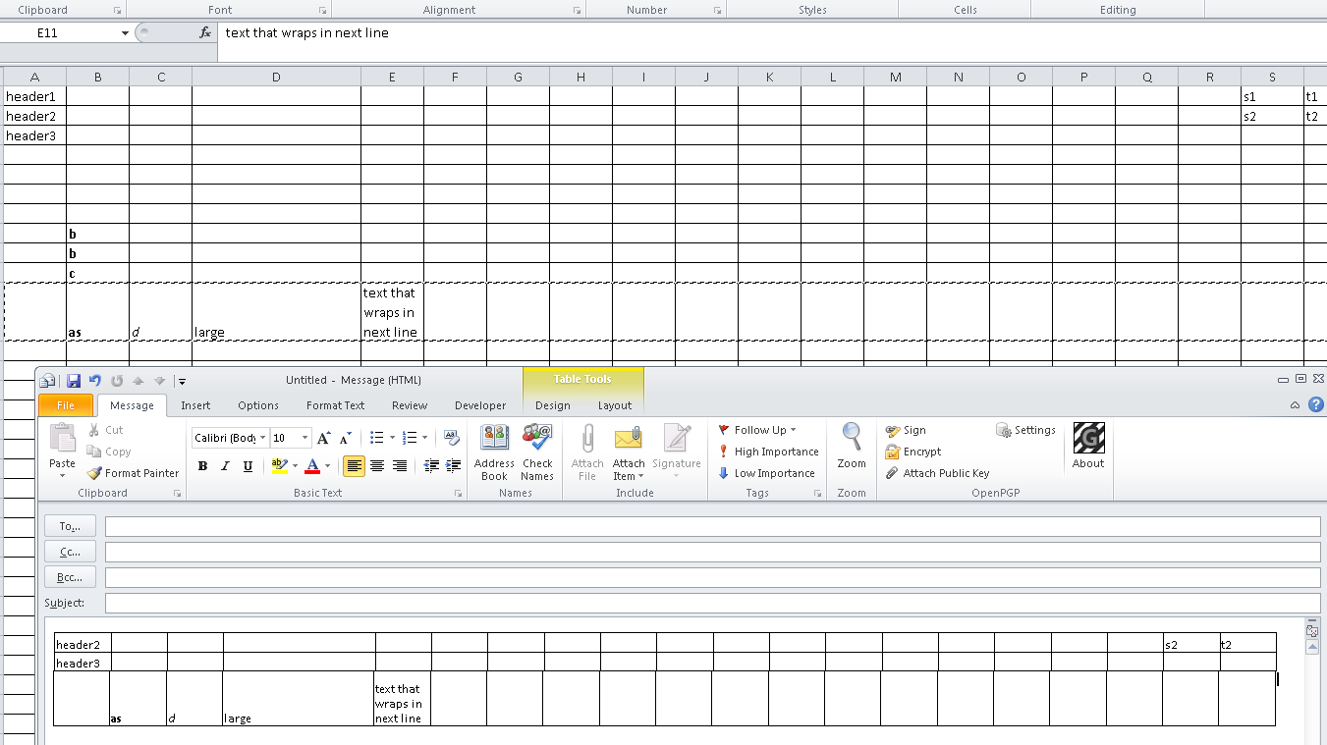The width and height of the screenshot is (1327, 745).
Task: Toggle Bold formatting in message
Action: [202, 466]
